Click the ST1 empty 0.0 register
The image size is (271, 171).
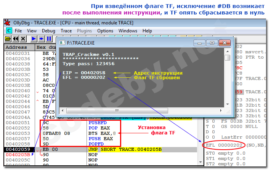tap(225, 158)
